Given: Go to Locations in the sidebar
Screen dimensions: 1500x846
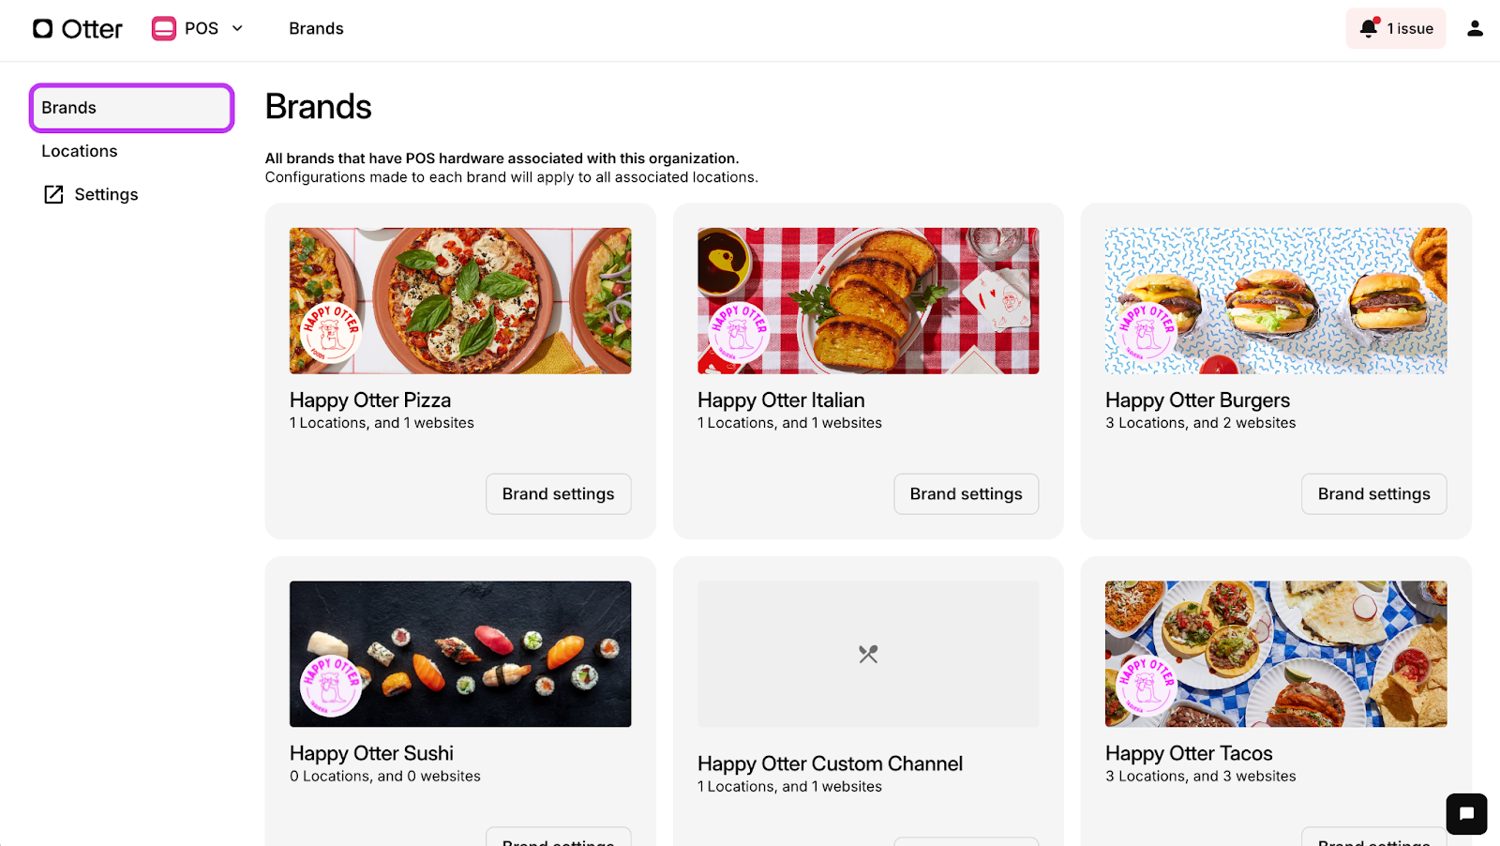Looking at the screenshot, I should 80,151.
